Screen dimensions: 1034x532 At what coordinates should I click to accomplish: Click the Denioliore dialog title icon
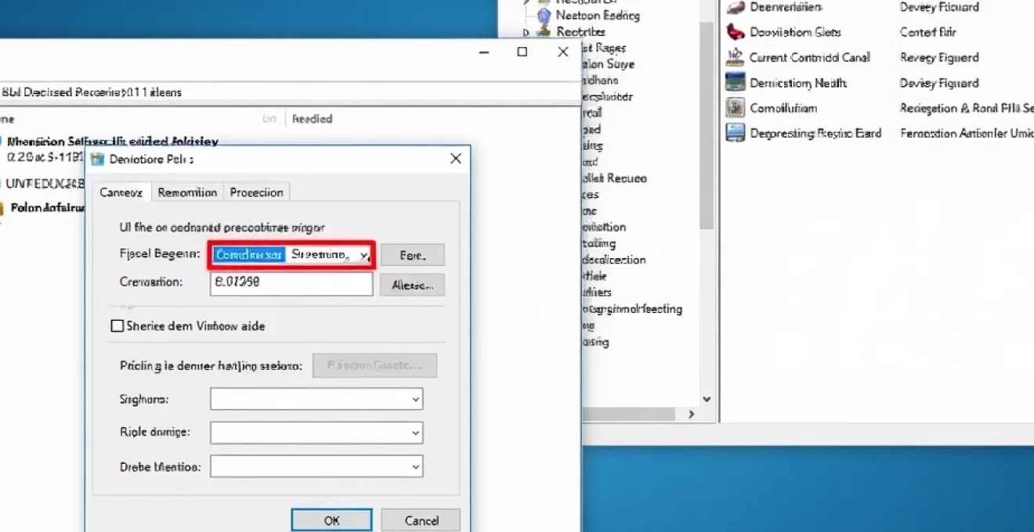point(98,159)
